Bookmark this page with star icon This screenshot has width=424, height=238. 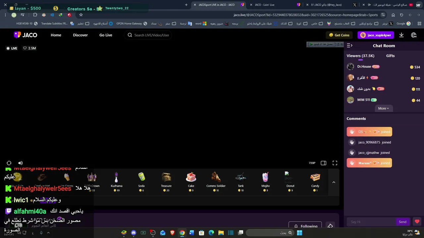81,15
